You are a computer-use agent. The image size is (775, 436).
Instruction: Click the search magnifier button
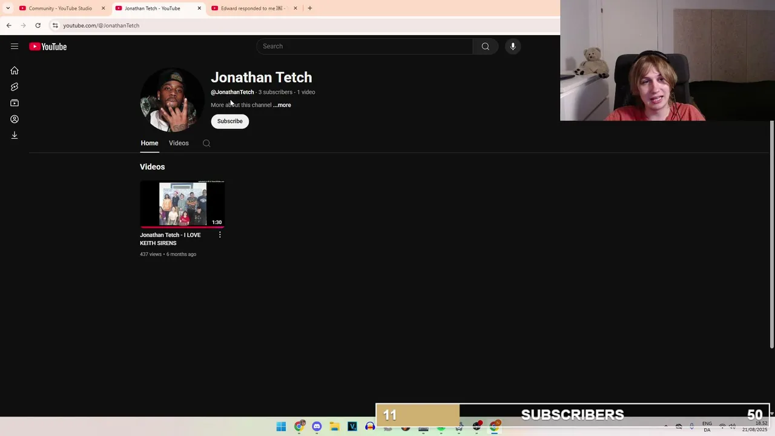486,47
